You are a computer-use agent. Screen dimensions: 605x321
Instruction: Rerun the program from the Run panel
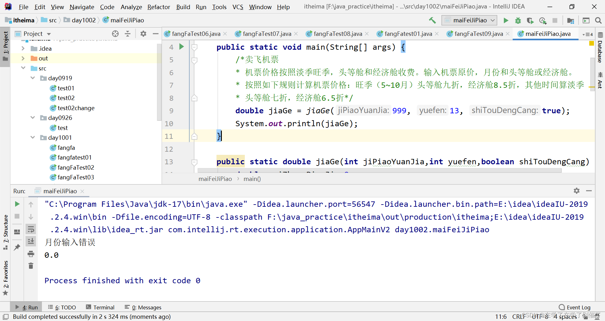click(17, 204)
